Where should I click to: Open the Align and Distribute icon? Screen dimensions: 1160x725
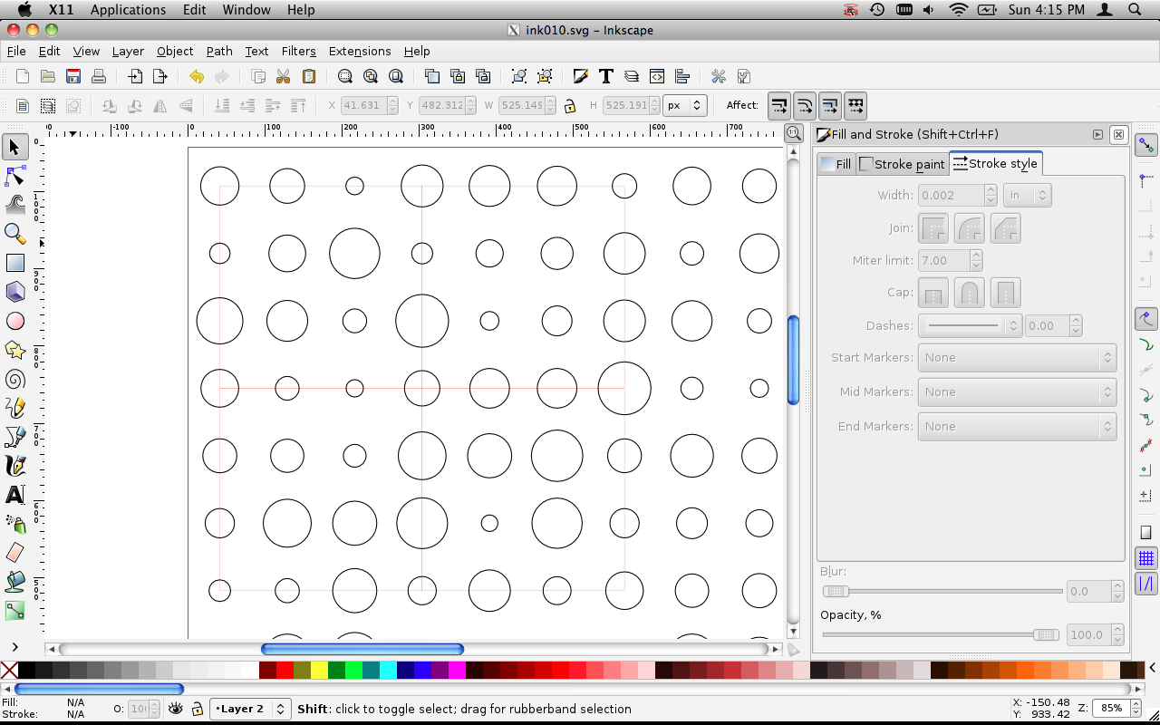pos(682,77)
